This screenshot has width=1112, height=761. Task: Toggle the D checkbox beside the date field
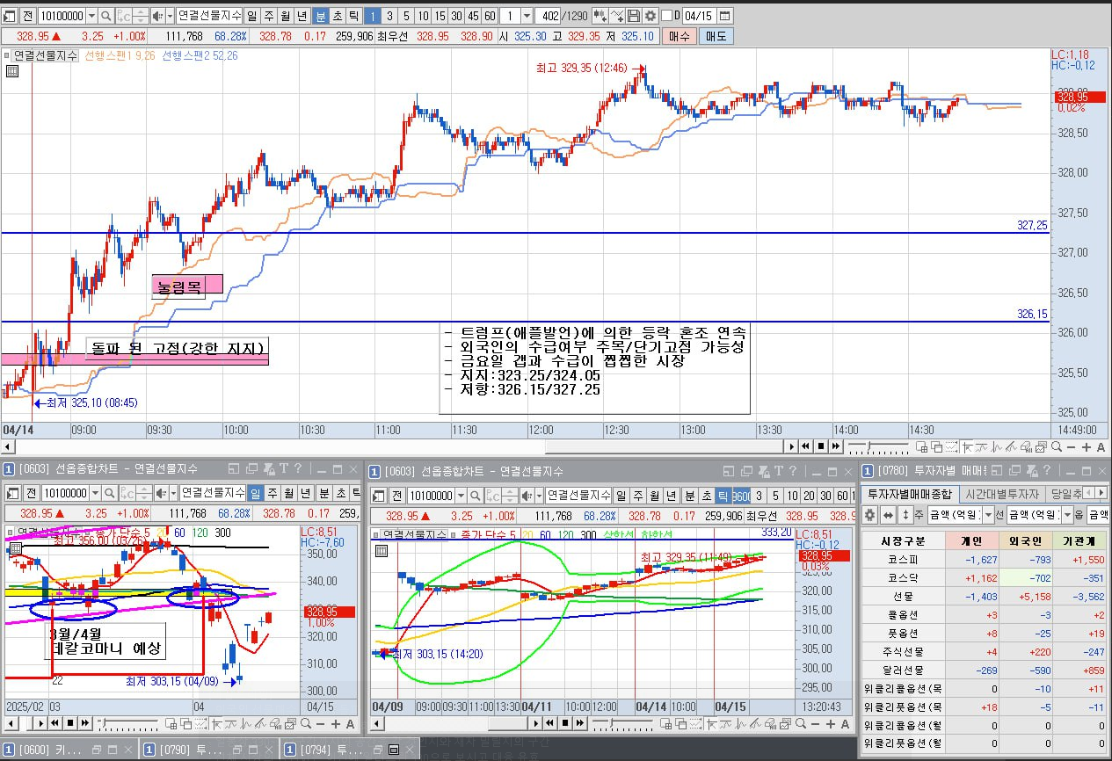(666, 16)
